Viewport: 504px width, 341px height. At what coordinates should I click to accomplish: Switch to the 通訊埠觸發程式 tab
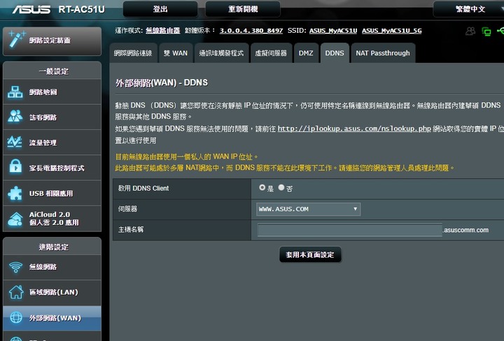221,53
